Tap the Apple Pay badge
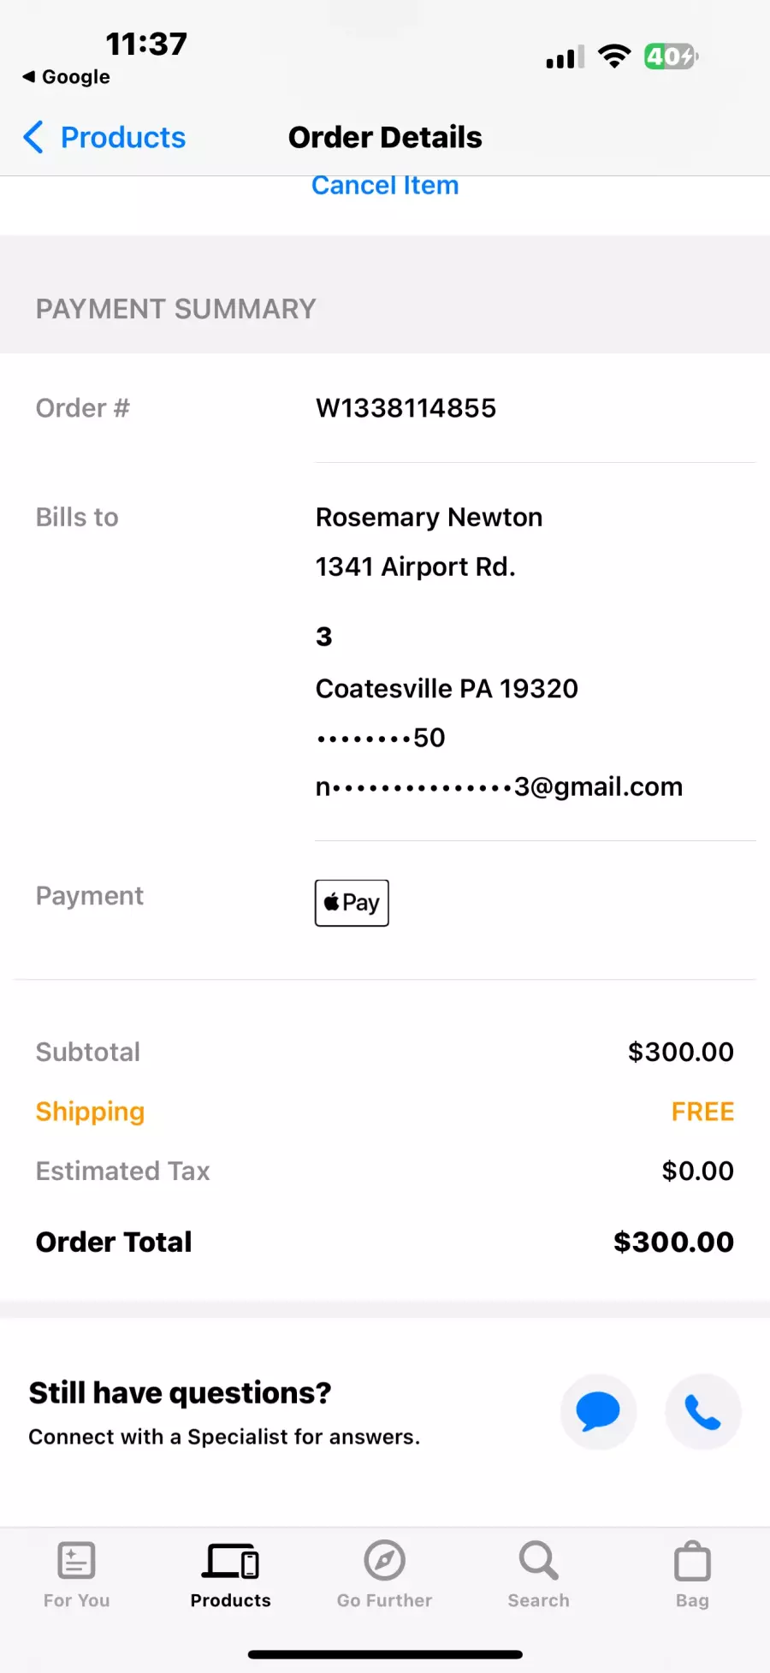The height and width of the screenshot is (1673, 770). [352, 903]
